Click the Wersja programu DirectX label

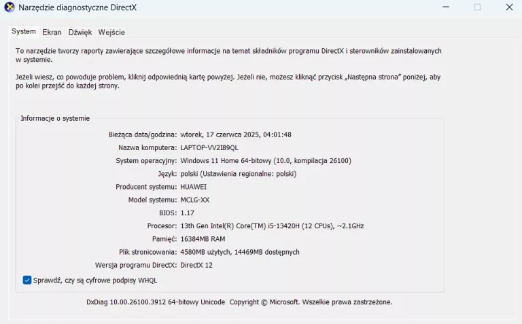pyautogui.click(x=136, y=265)
